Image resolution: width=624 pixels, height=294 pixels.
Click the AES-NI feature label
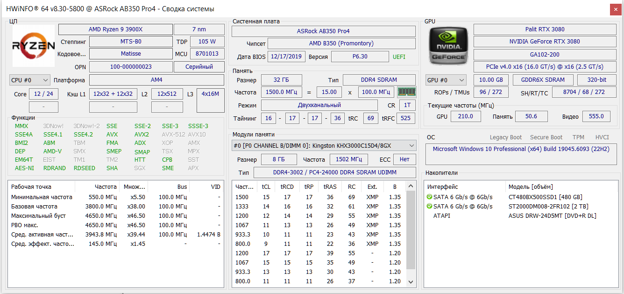pos(24,168)
